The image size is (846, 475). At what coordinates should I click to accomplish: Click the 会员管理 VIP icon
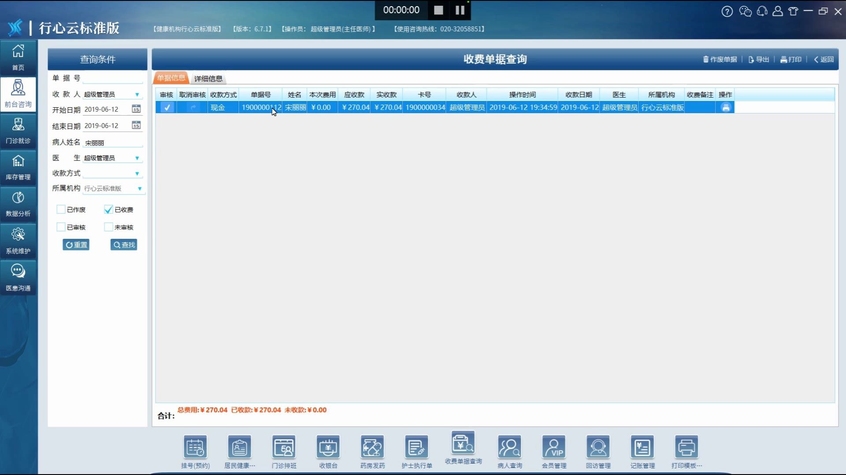pos(554,448)
